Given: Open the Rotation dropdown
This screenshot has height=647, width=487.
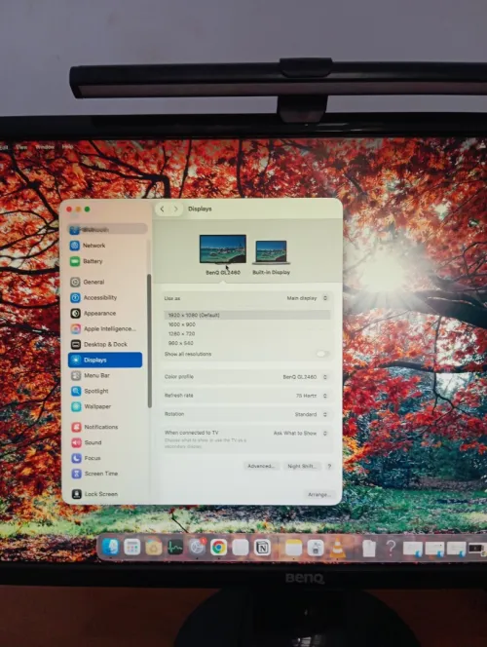Looking at the screenshot, I should pos(312,414).
